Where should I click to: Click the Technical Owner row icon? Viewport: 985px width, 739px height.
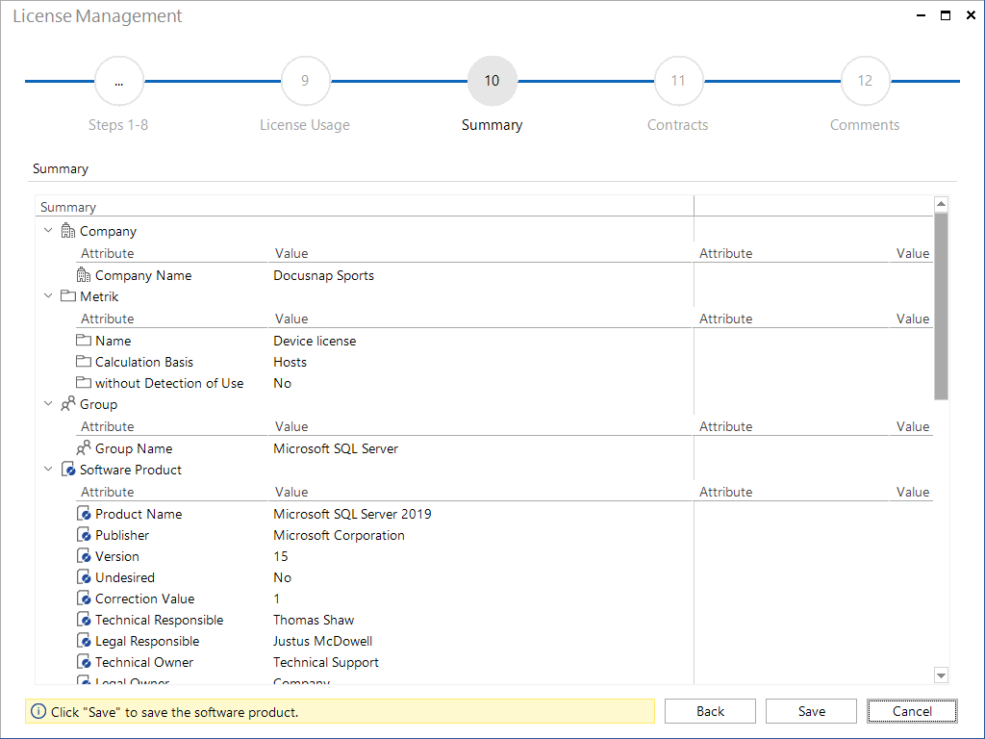coord(85,662)
